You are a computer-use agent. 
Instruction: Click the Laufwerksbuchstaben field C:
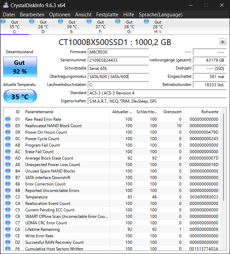118,85
